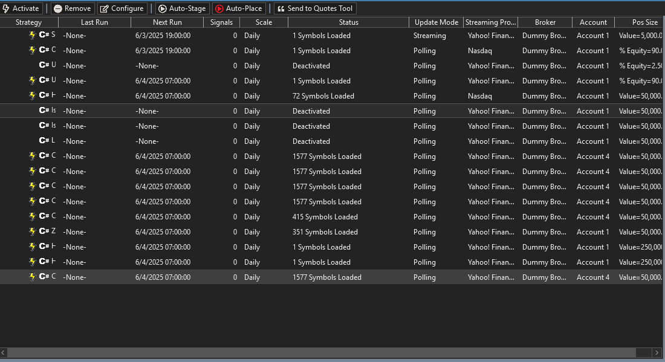The height and width of the screenshot is (362, 665).
Task: Click the horizontal scrollbar left arrow
Action: pyautogui.click(x=4, y=352)
